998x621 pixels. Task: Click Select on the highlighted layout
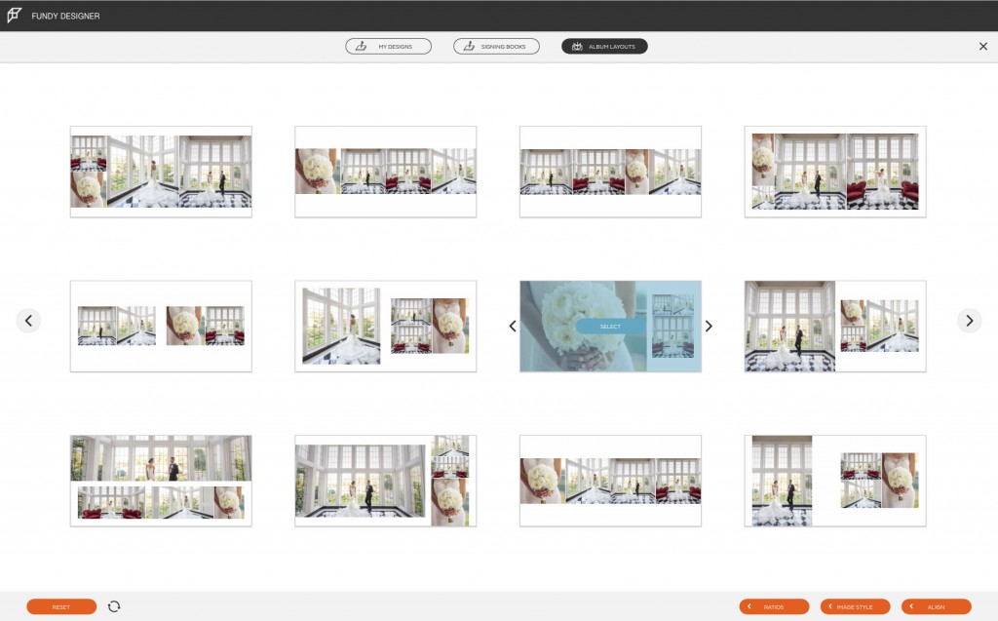610,327
